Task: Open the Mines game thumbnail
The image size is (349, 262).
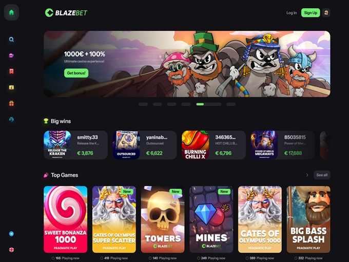Action: point(211,219)
